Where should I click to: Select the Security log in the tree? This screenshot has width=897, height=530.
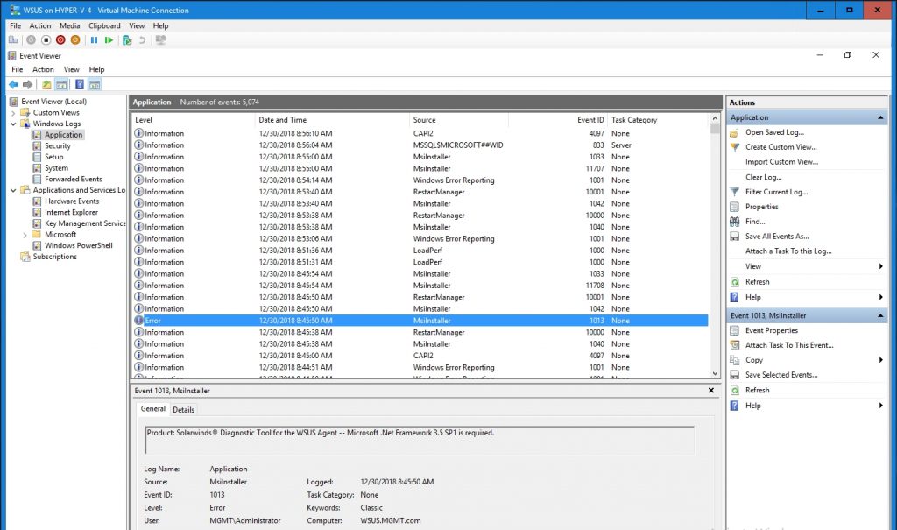[x=57, y=146]
